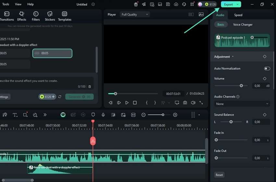This screenshot has width=276, height=182.
Task: Select the highlighted 00:05 generated audio clip
Action: coord(52,53)
